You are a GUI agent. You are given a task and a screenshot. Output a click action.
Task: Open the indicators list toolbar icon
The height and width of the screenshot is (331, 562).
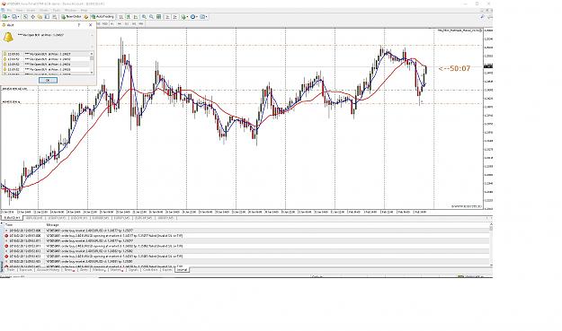click(x=183, y=17)
